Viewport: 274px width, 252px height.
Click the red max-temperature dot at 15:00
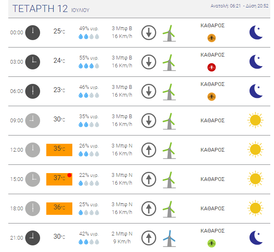69,175
